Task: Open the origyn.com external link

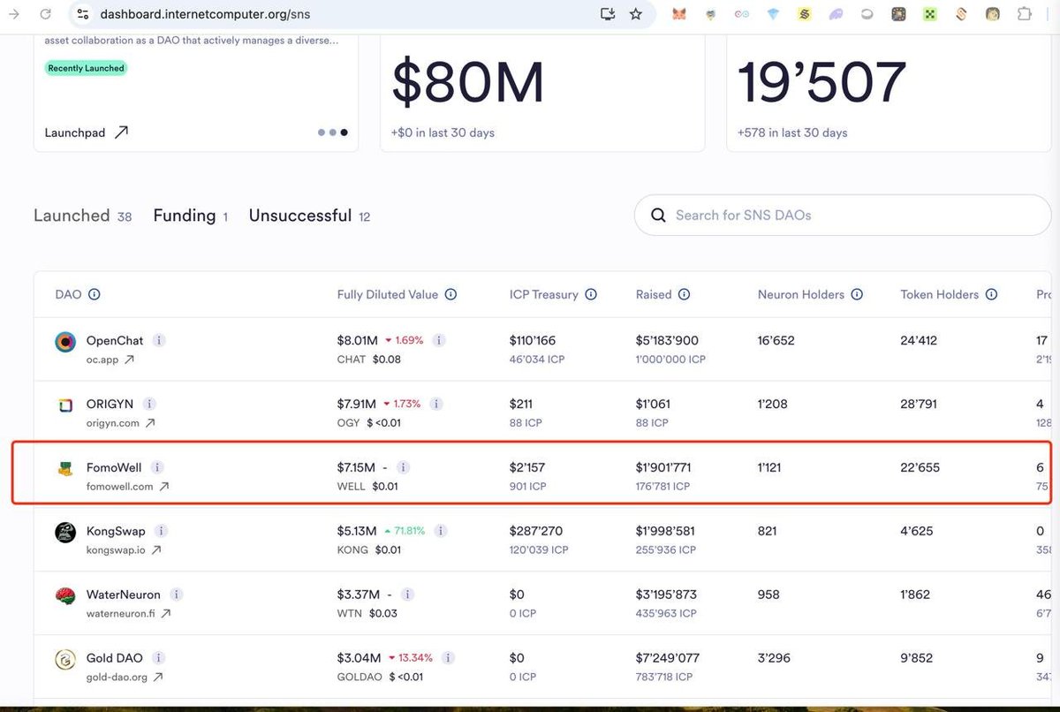Action: click(121, 423)
